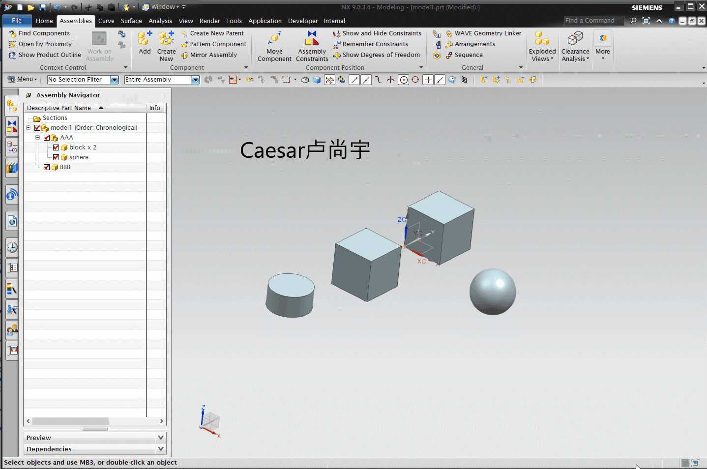Click the Open folder icon in quick access
This screenshot has height=469, width=707.
pos(31,7)
